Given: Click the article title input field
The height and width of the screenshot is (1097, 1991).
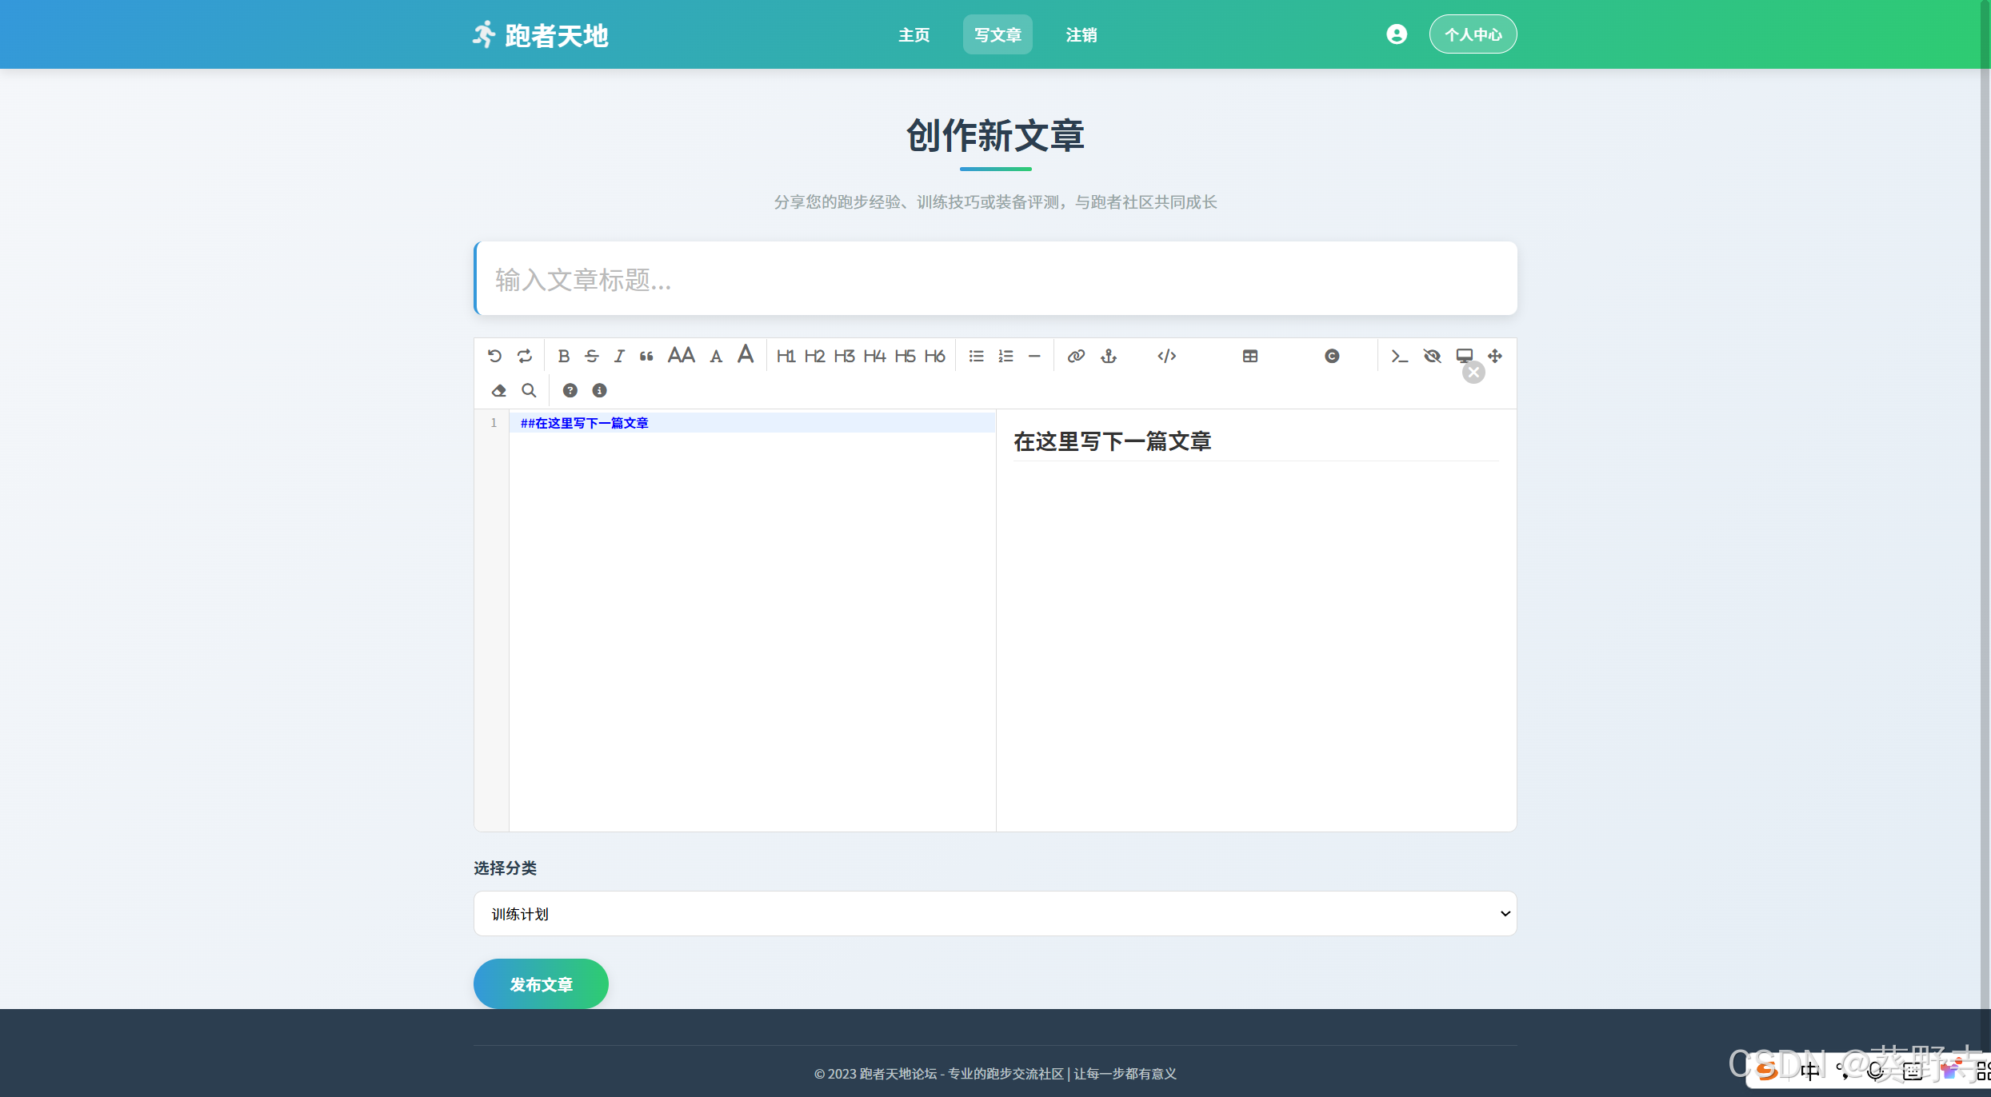Looking at the screenshot, I should point(995,278).
